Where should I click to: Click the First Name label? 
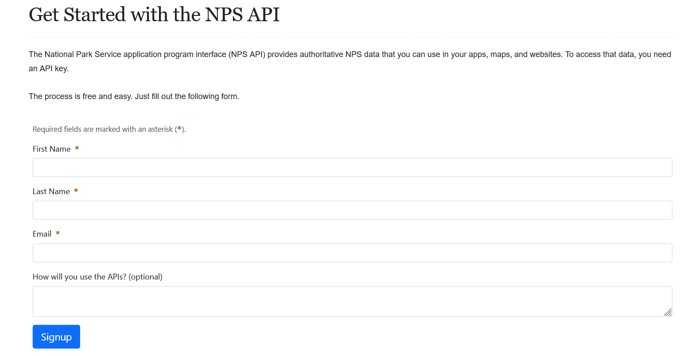[51, 149]
